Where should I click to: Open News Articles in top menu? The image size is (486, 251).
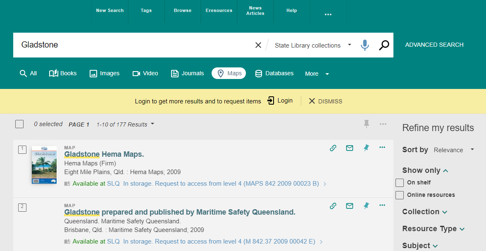point(255,11)
